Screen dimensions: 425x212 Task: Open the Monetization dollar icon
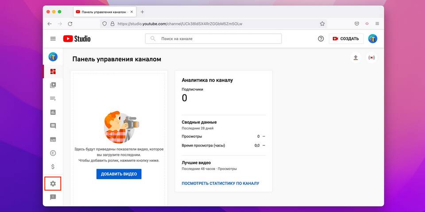(x=53, y=167)
